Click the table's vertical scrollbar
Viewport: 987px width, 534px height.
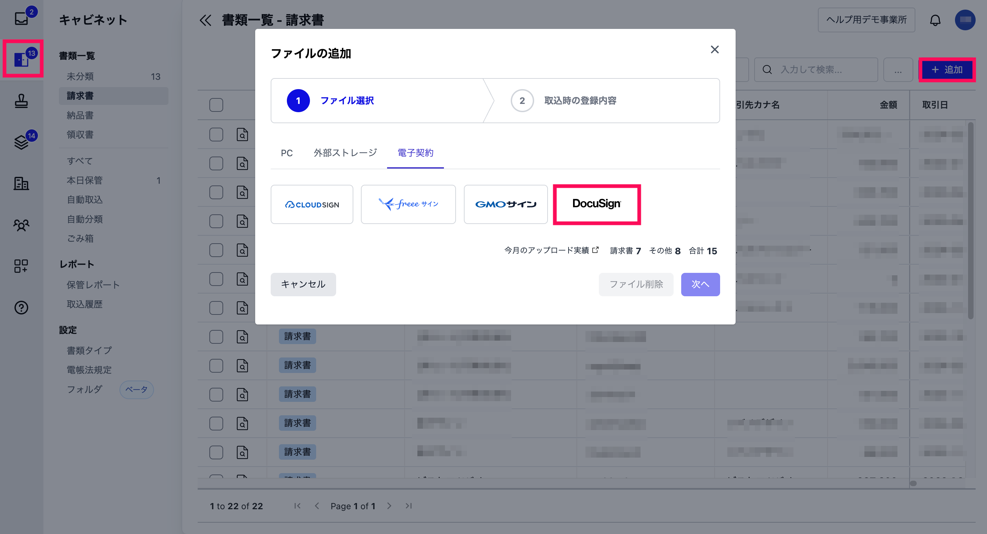tap(970, 221)
